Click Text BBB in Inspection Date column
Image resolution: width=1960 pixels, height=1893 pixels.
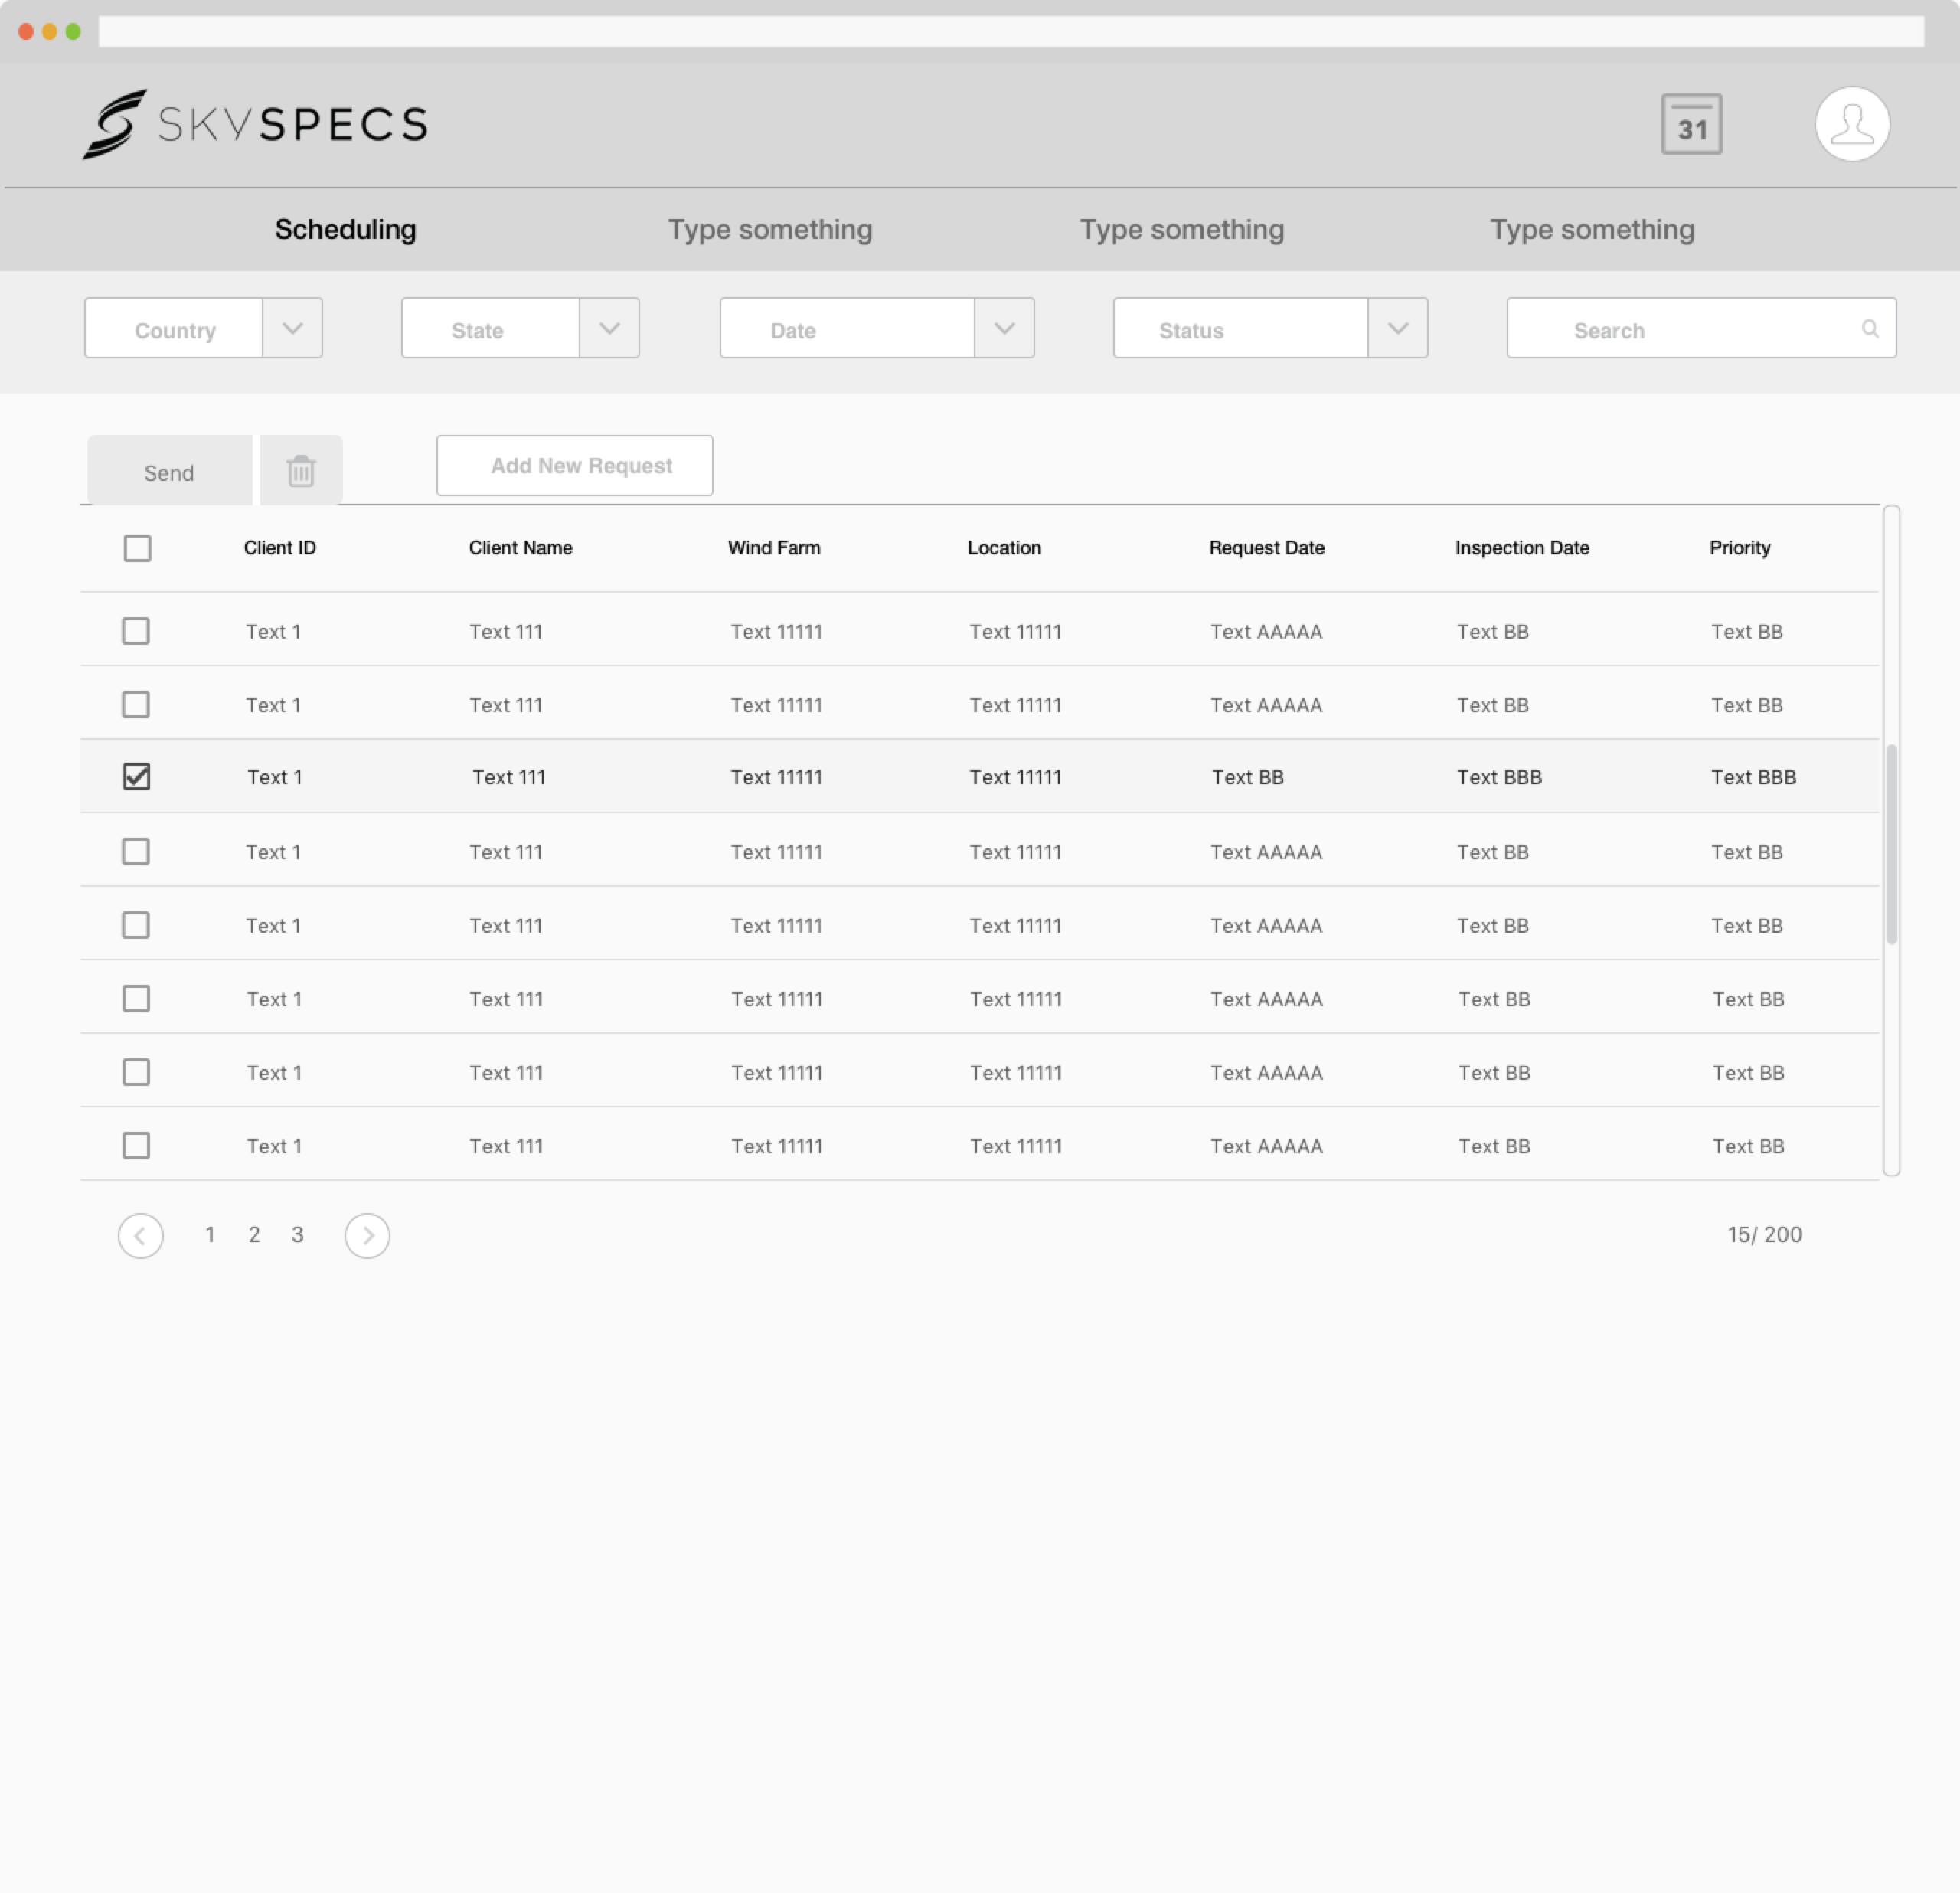pyautogui.click(x=1499, y=777)
